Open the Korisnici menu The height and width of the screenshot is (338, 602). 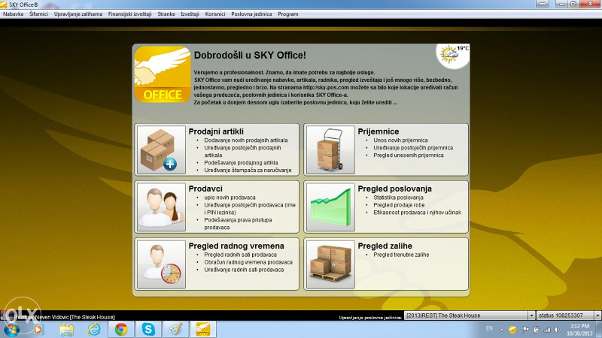click(x=215, y=14)
